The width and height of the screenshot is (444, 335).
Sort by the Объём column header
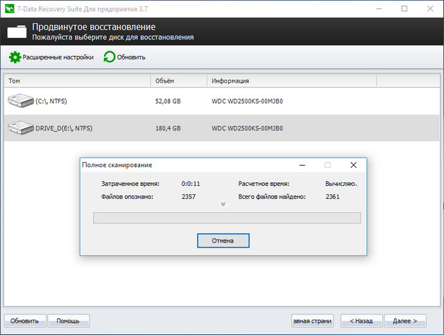pos(178,81)
